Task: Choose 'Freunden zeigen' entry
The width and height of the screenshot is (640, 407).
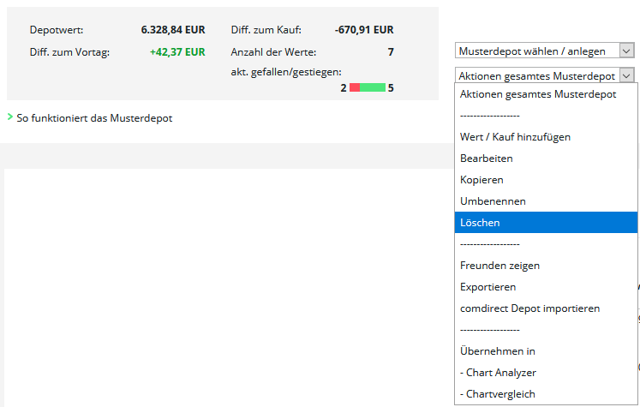Action: pyautogui.click(x=499, y=266)
